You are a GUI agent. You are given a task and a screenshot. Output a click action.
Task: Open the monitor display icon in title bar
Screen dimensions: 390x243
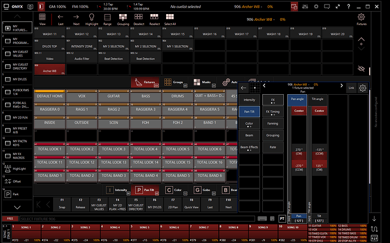pos(327,7)
